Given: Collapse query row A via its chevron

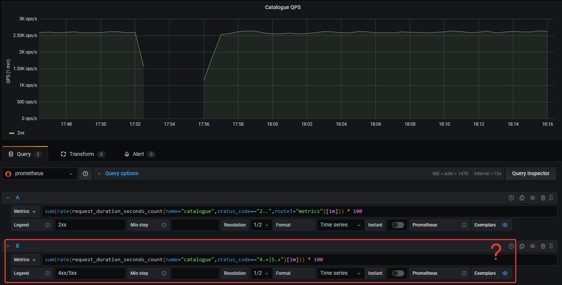Looking at the screenshot, I should [x=8, y=197].
